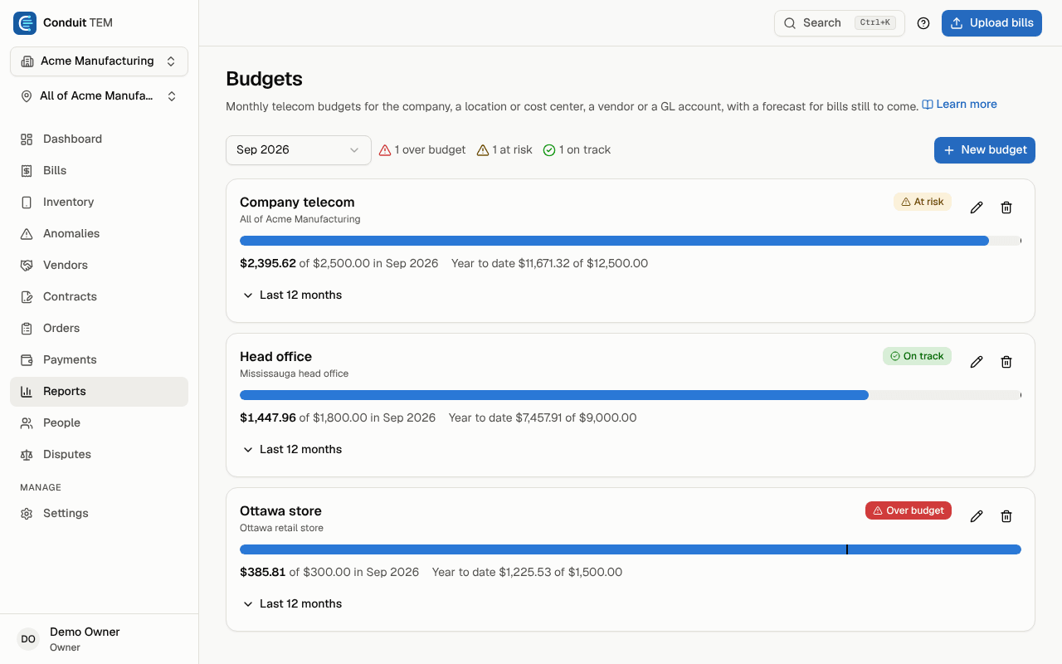The image size is (1062, 664).
Task: Click the Ottawa store title
Action: [x=280, y=511]
